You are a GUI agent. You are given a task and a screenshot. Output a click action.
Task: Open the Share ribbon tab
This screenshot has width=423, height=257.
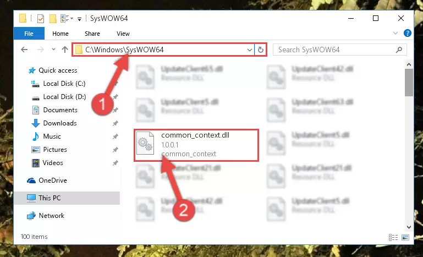tap(92, 34)
